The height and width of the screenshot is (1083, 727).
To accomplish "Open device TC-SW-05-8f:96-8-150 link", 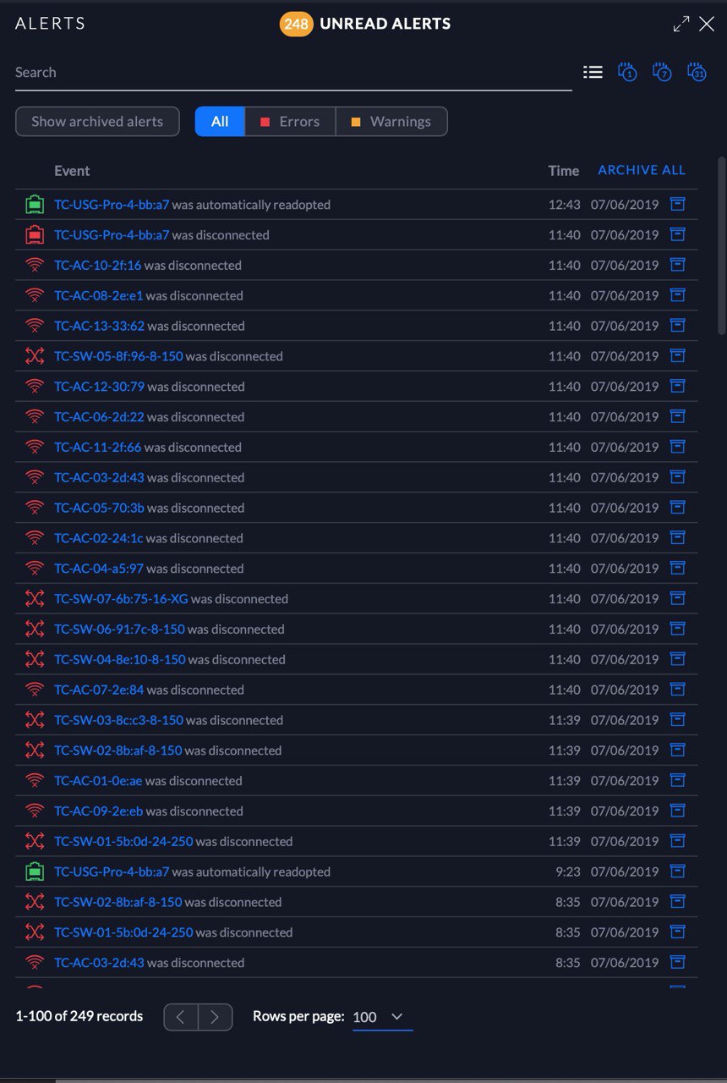I will [118, 356].
